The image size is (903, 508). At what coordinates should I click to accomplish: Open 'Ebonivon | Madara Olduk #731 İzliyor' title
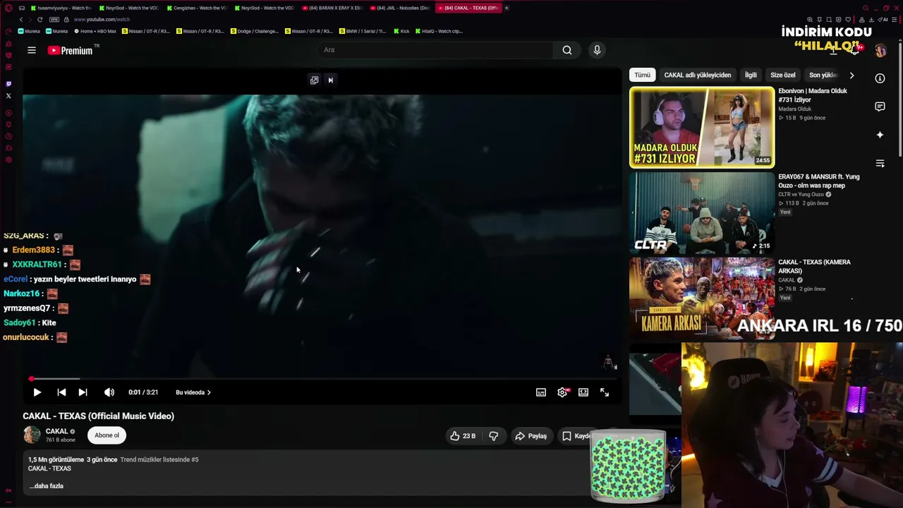point(813,95)
